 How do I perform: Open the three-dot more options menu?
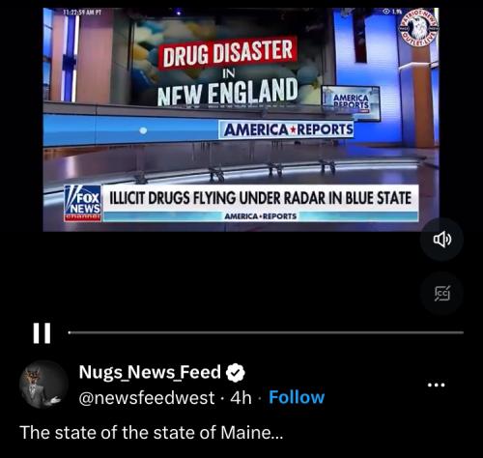tap(436, 385)
